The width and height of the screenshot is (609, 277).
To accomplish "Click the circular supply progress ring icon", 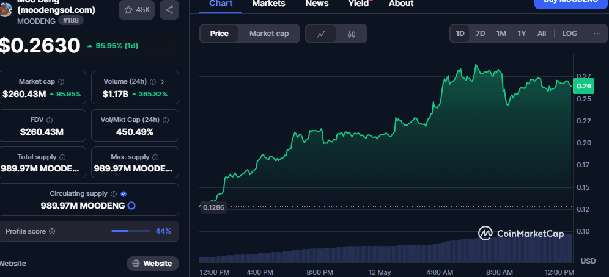I will click(x=131, y=206).
